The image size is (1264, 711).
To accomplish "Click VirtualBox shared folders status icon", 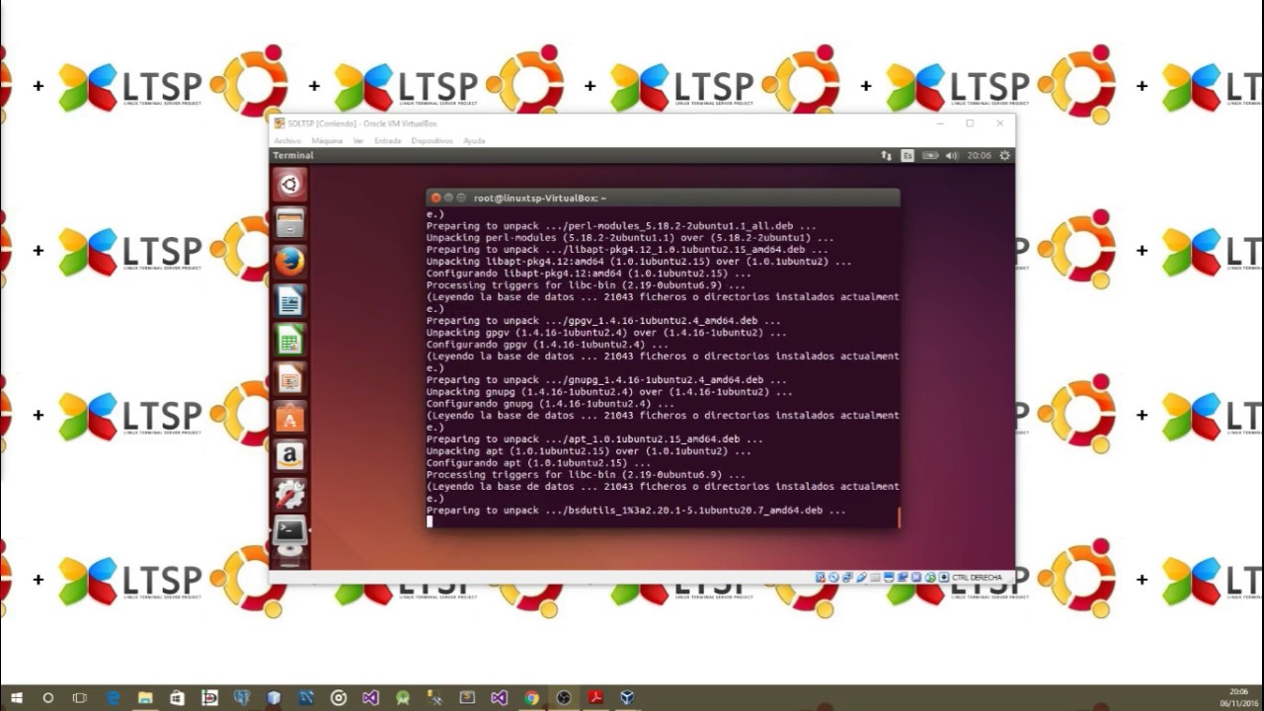I will click(875, 578).
